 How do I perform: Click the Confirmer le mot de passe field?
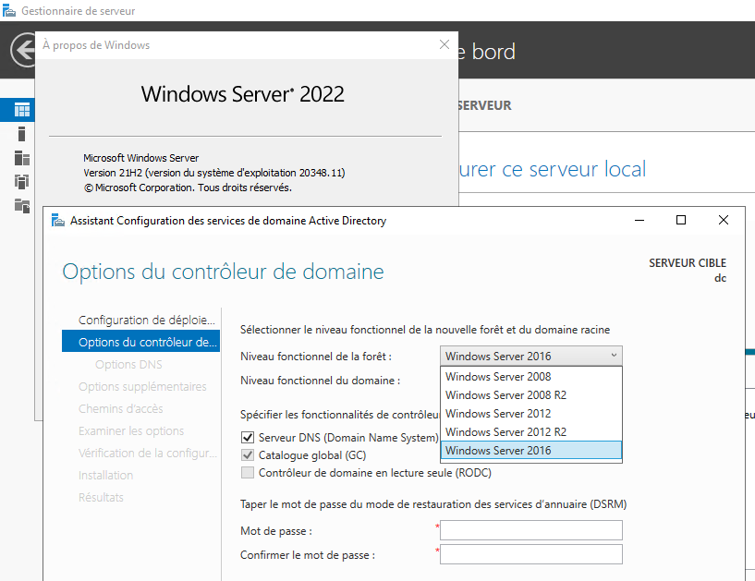coord(531,554)
